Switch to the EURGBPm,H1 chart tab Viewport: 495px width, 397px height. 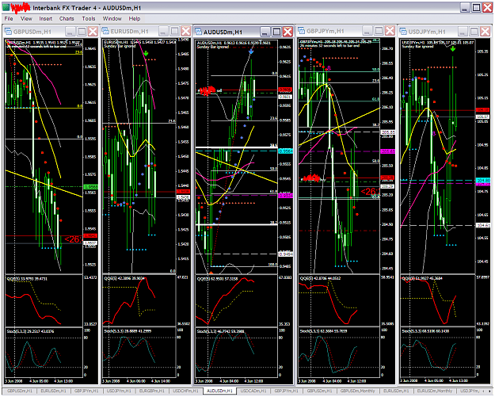tap(151, 391)
